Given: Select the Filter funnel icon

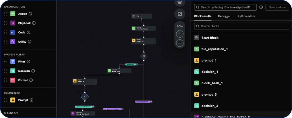Looking at the screenshot, I should (13, 62).
